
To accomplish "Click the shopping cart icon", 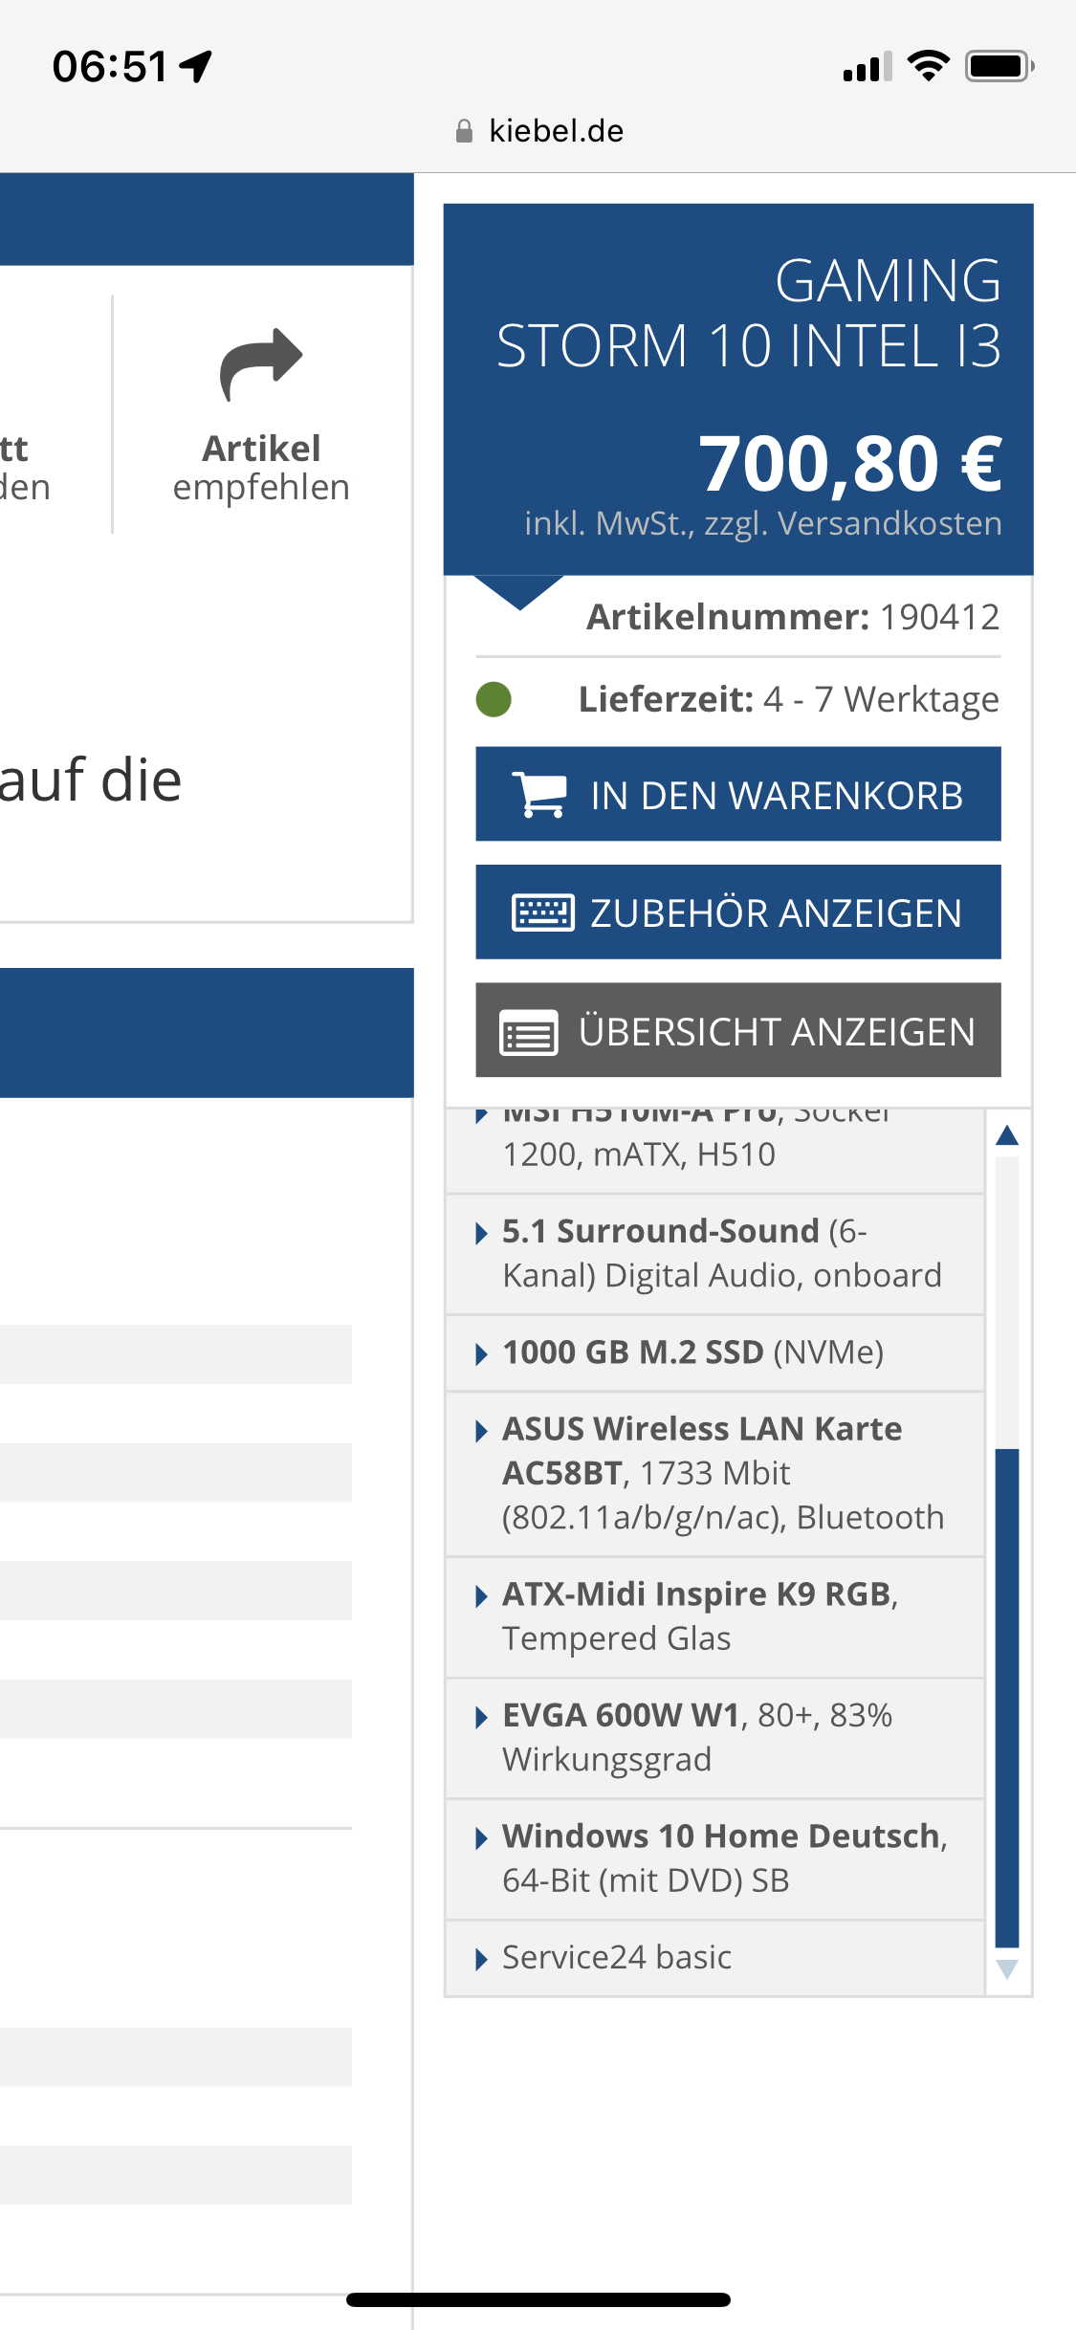I will (540, 795).
